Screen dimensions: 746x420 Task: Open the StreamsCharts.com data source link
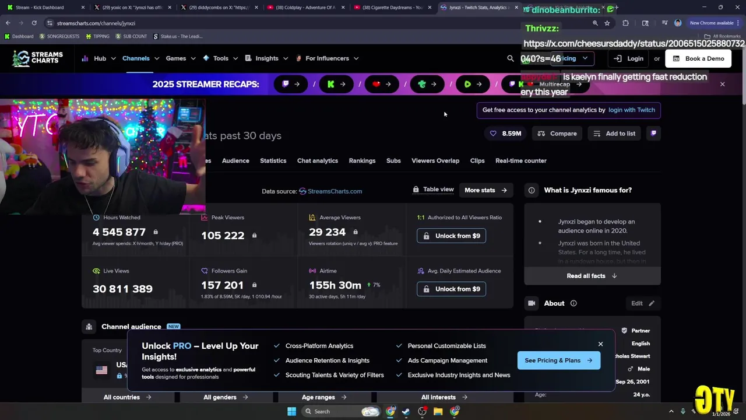pyautogui.click(x=330, y=191)
